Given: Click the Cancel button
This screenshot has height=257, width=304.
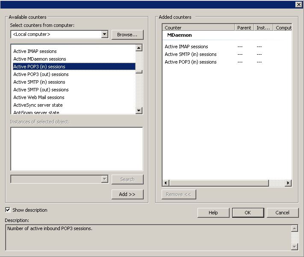Looking at the screenshot, I should click(x=283, y=213).
